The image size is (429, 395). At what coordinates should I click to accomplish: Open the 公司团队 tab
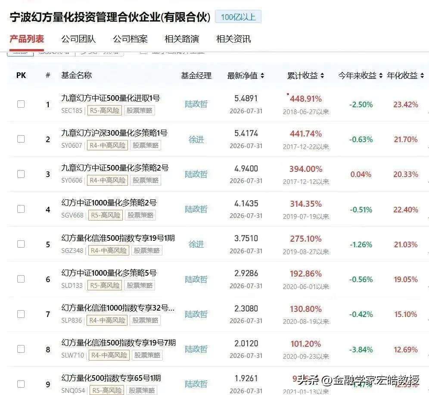point(78,39)
